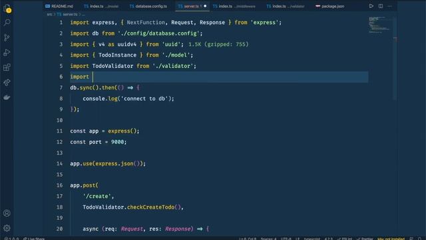Click 'Response' type on line 20

click(178, 229)
